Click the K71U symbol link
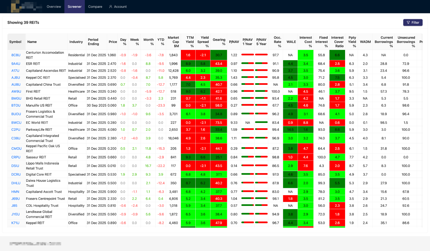The width and height of the screenshot is (430, 251). pyautogui.click(x=15, y=223)
